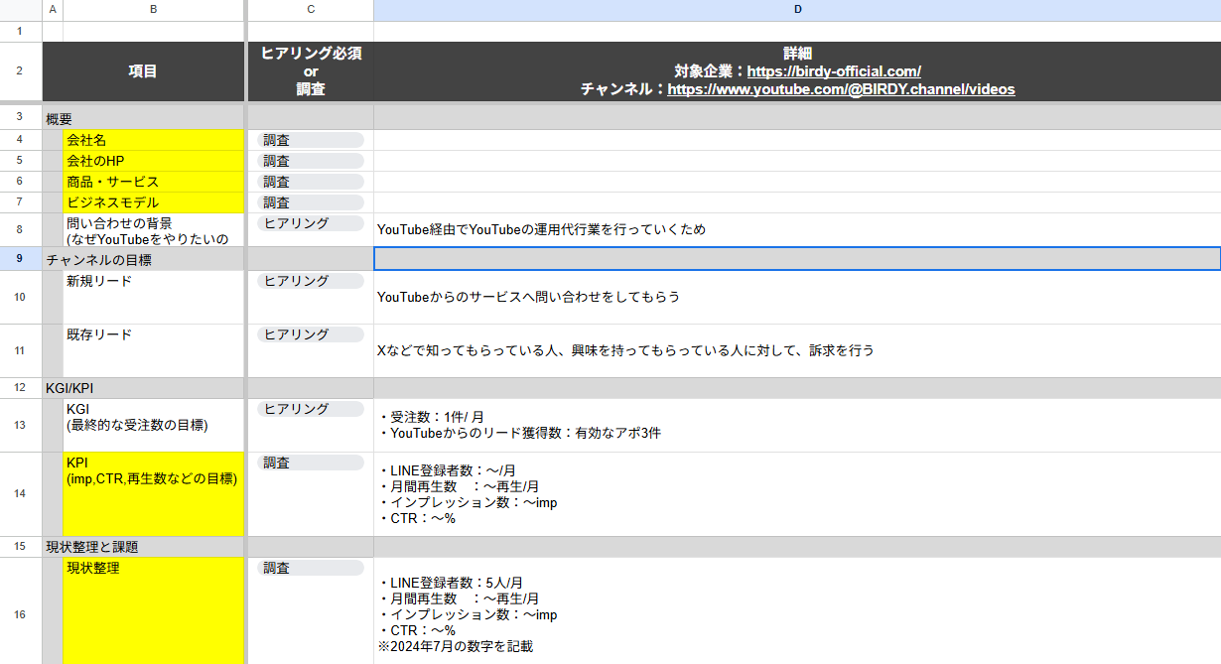Open dropdown chip in 会社名 row
Screen dimensions: 1221x664
(311, 140)
